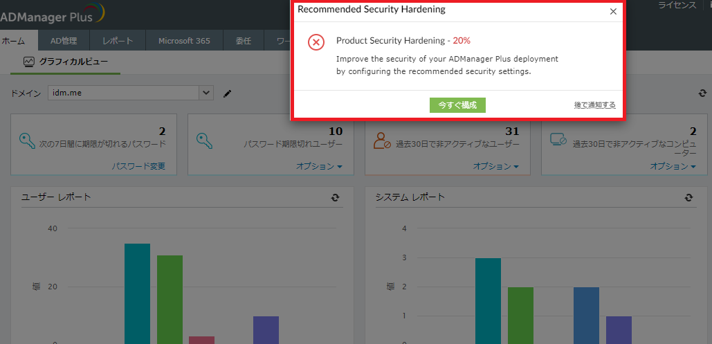The width and height of the screenshot is (712, 344).
Task: Click the pencil edit icon beside domain
Action: point(227,93)
